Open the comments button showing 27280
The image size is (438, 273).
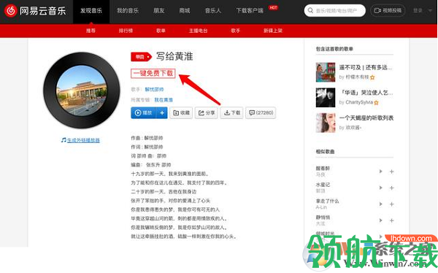click(x=261, y=113)
